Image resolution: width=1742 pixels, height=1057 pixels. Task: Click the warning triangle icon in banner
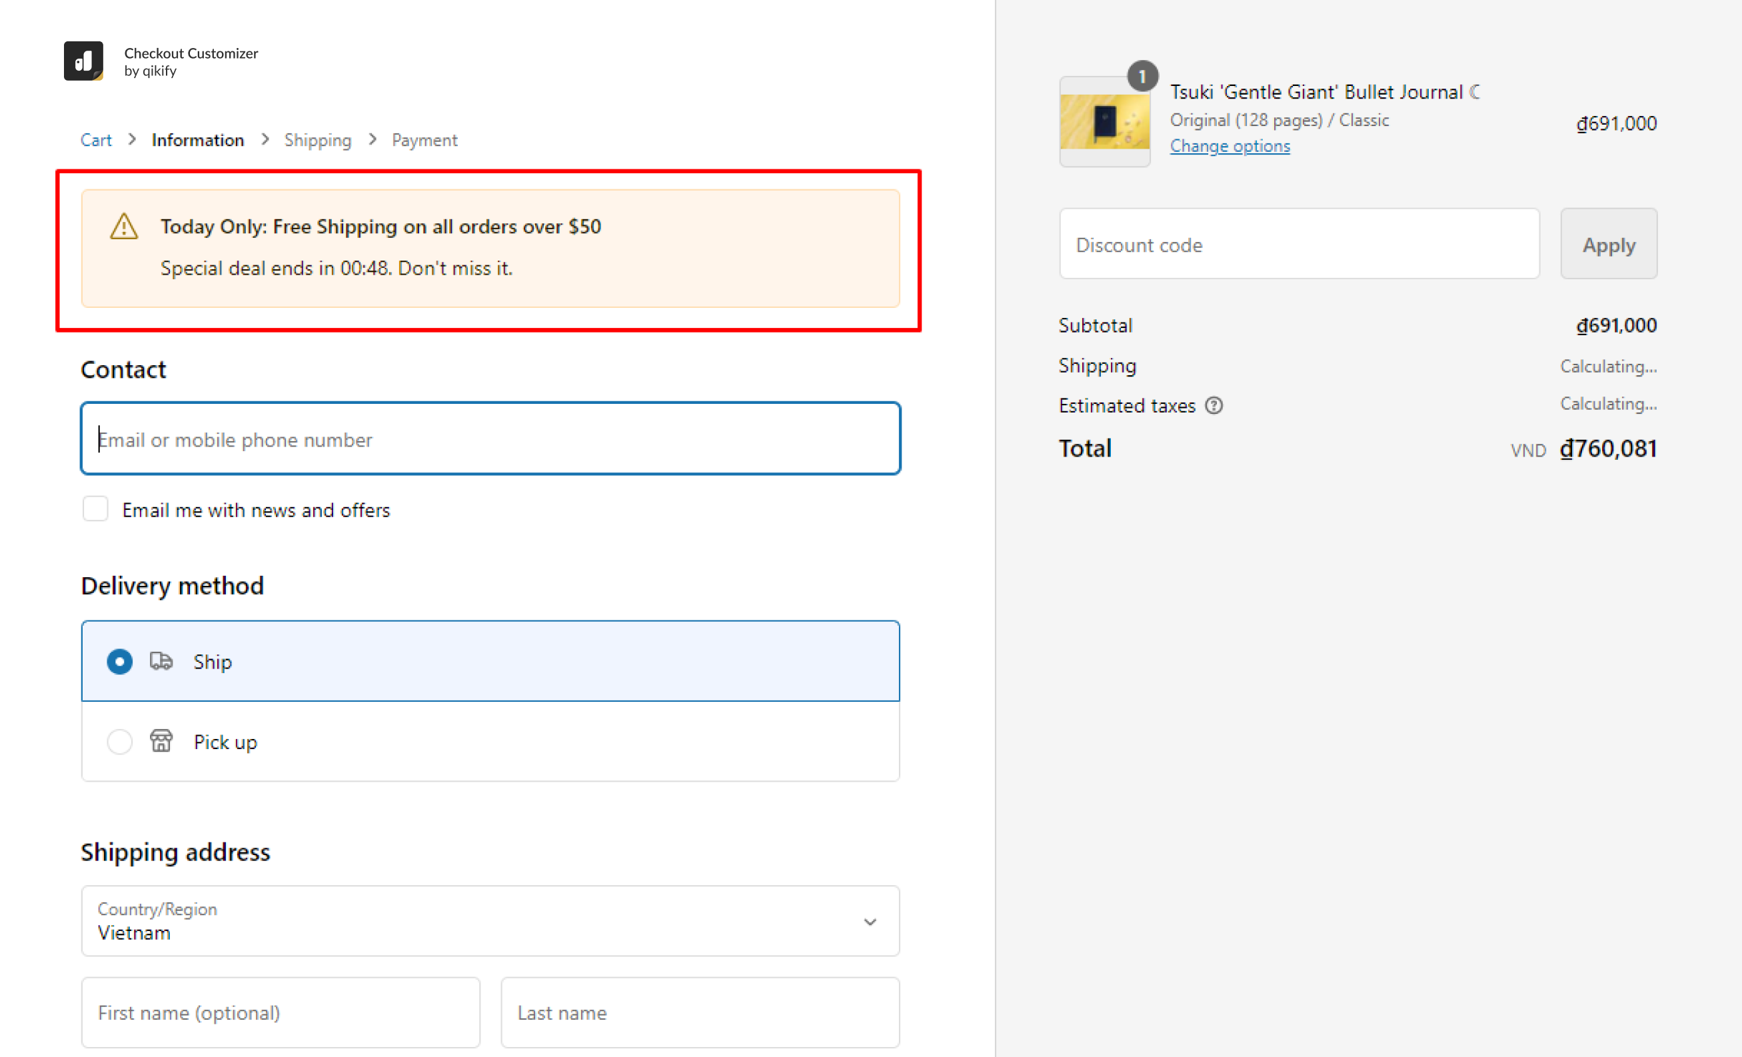click(x=124, y=226)
